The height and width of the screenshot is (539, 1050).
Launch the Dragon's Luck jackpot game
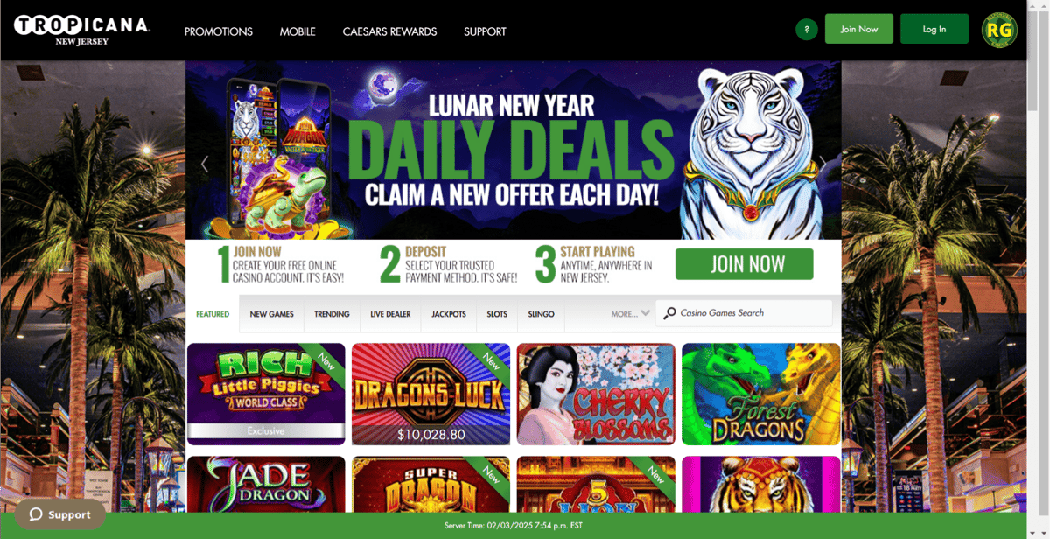[x=430, y=395]
